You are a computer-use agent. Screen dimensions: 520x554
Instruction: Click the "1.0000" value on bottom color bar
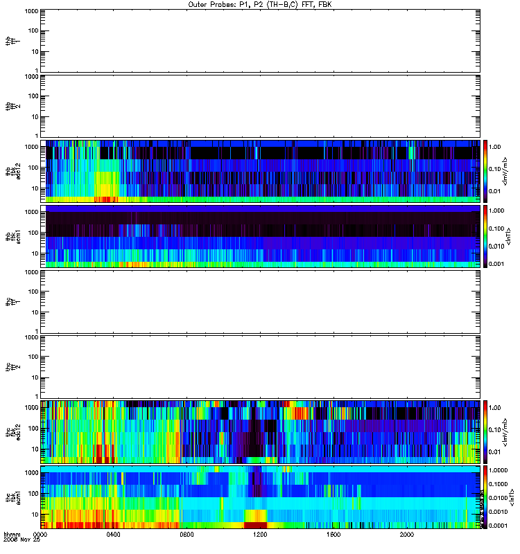pyautogui.click(x=498, y=470)
